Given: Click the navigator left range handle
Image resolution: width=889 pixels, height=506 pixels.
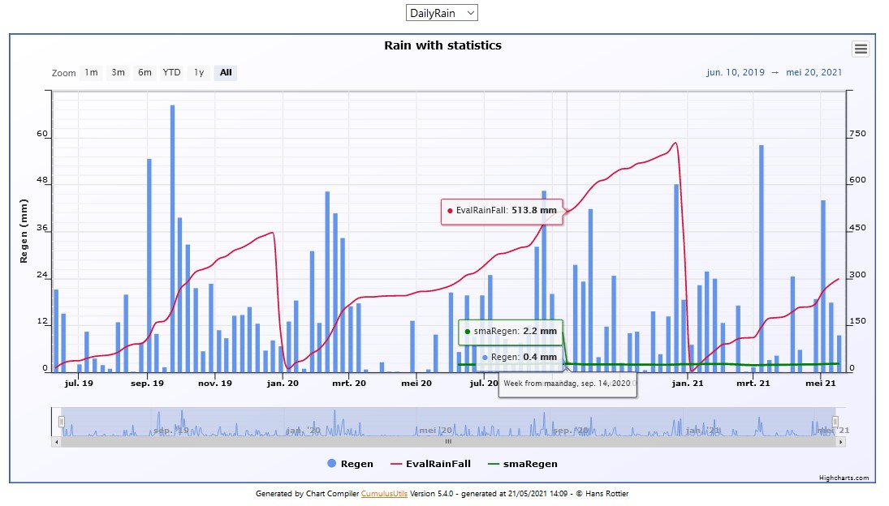Looking at the screenshot, I should 61,422.
